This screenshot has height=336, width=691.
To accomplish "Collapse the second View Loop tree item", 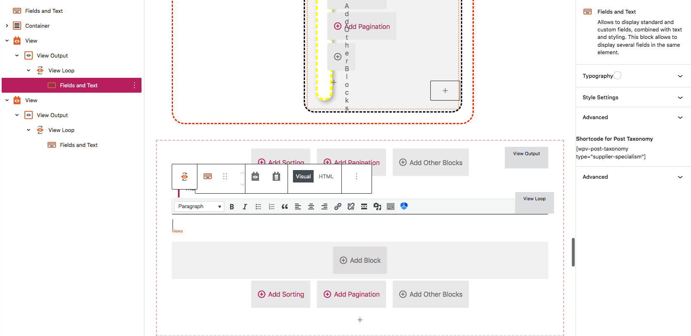I will click(x=29, y=130).
